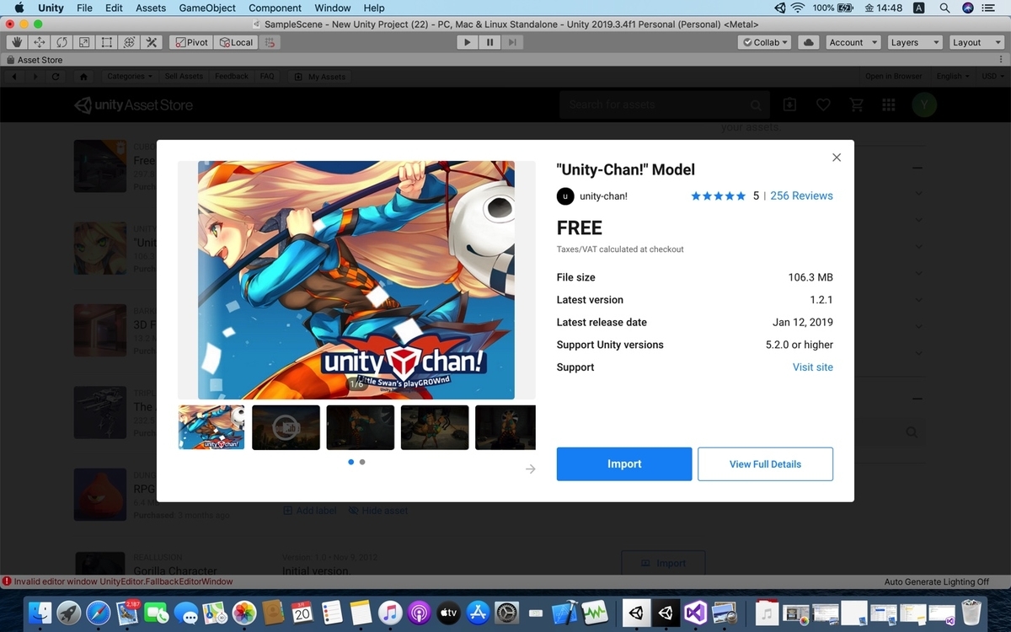1011x632 pixels.
Task: Open the user profile avatar
Action: point(924,104)
